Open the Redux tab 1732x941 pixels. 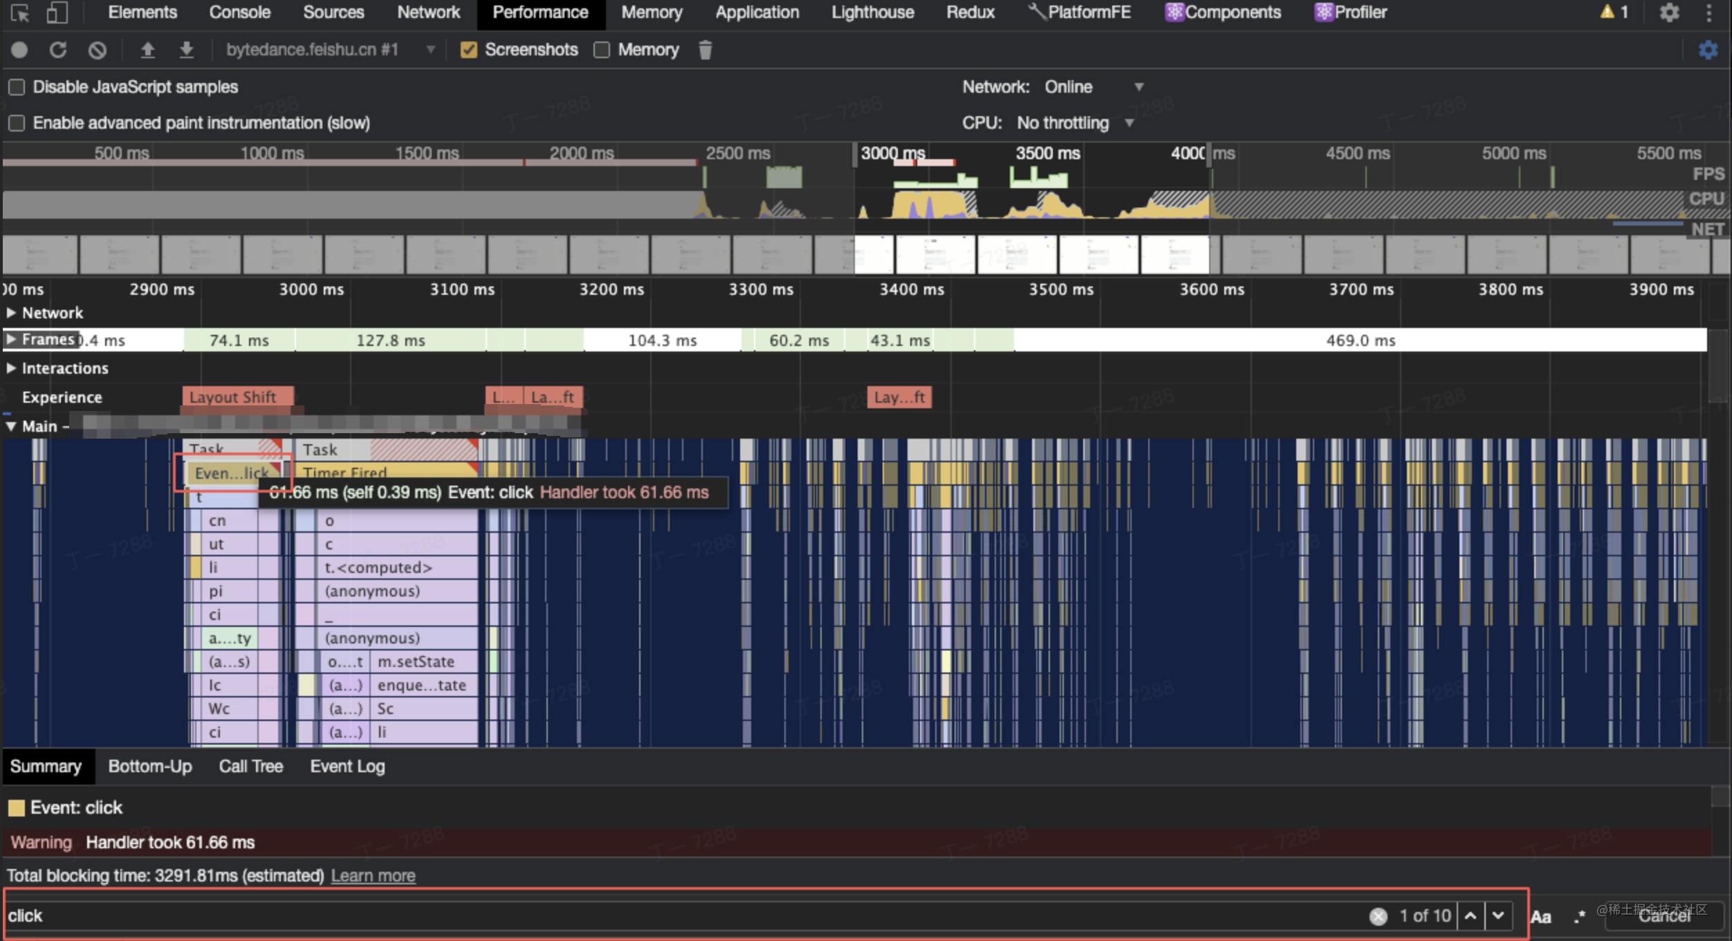(970, 12)
